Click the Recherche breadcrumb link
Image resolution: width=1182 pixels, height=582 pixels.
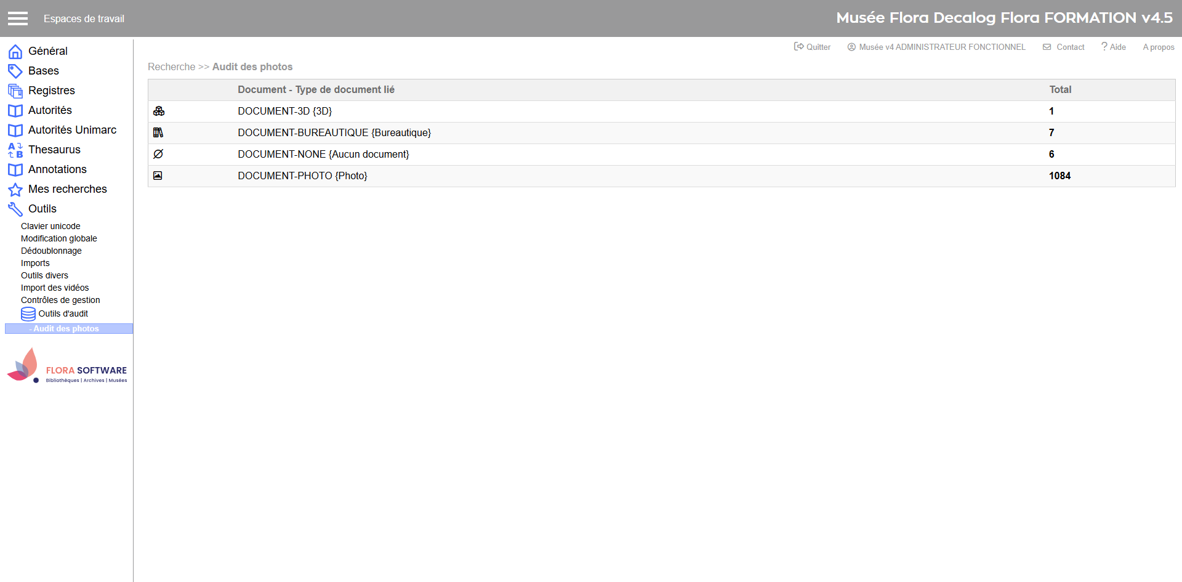click(x=171, y=67)
